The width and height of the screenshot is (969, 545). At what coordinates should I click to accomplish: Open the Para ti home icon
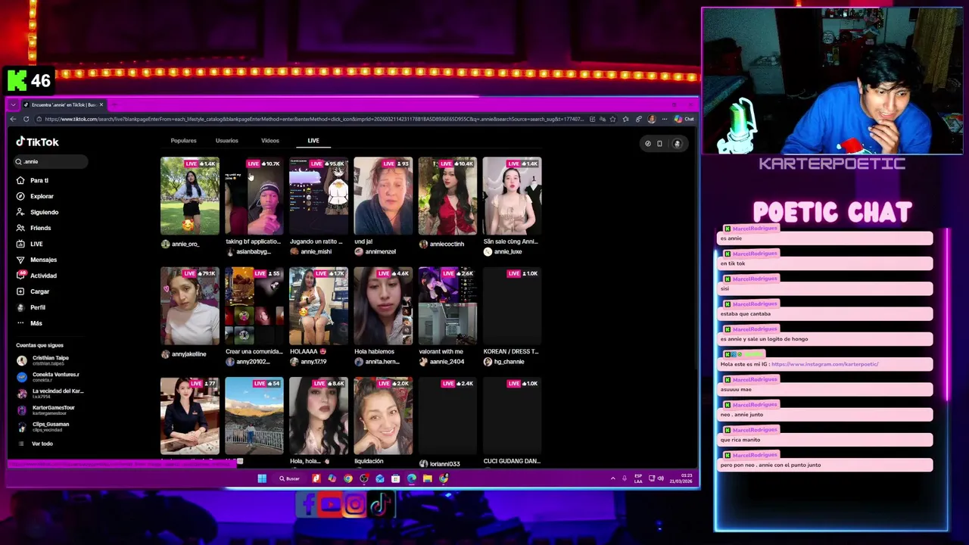[20, 180]
